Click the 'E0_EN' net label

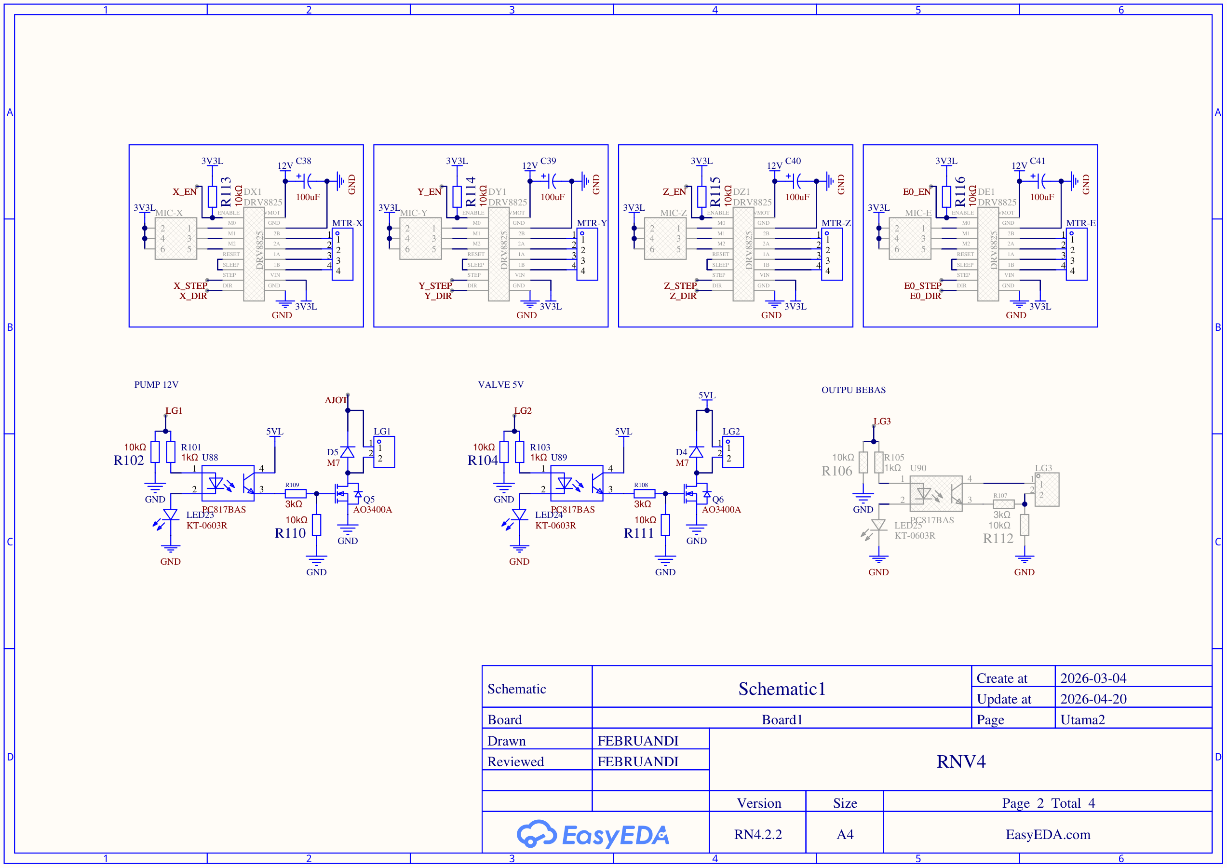tap(917, 192)
